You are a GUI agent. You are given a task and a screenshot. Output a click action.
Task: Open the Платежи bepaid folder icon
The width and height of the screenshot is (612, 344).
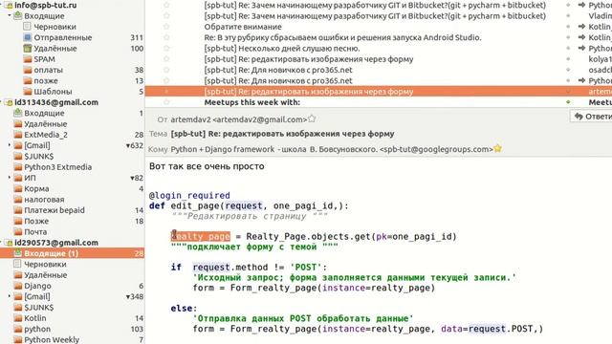coord(17,210)
